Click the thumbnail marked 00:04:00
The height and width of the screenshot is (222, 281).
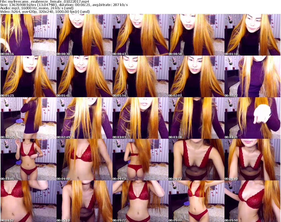[x=85, y=160]
